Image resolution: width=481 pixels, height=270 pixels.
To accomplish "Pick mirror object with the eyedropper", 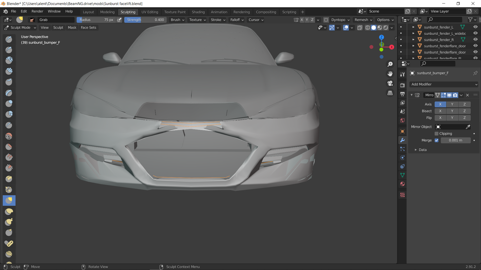I will [x=468, y=127].
